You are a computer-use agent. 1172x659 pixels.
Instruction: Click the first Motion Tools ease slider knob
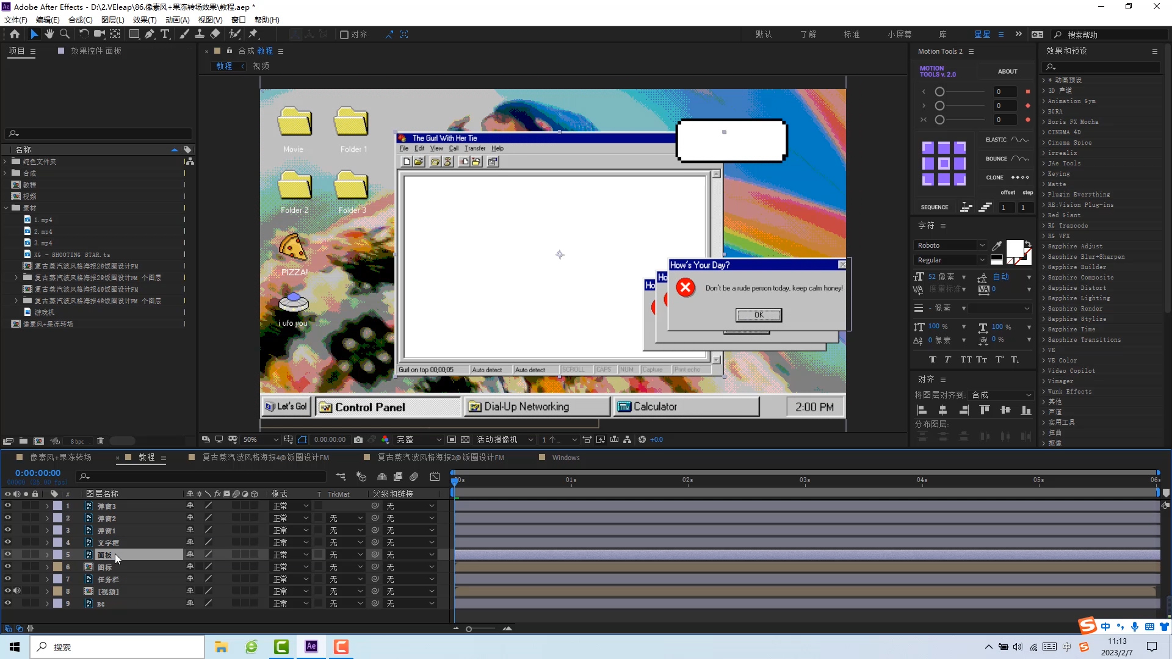[940, 92]
